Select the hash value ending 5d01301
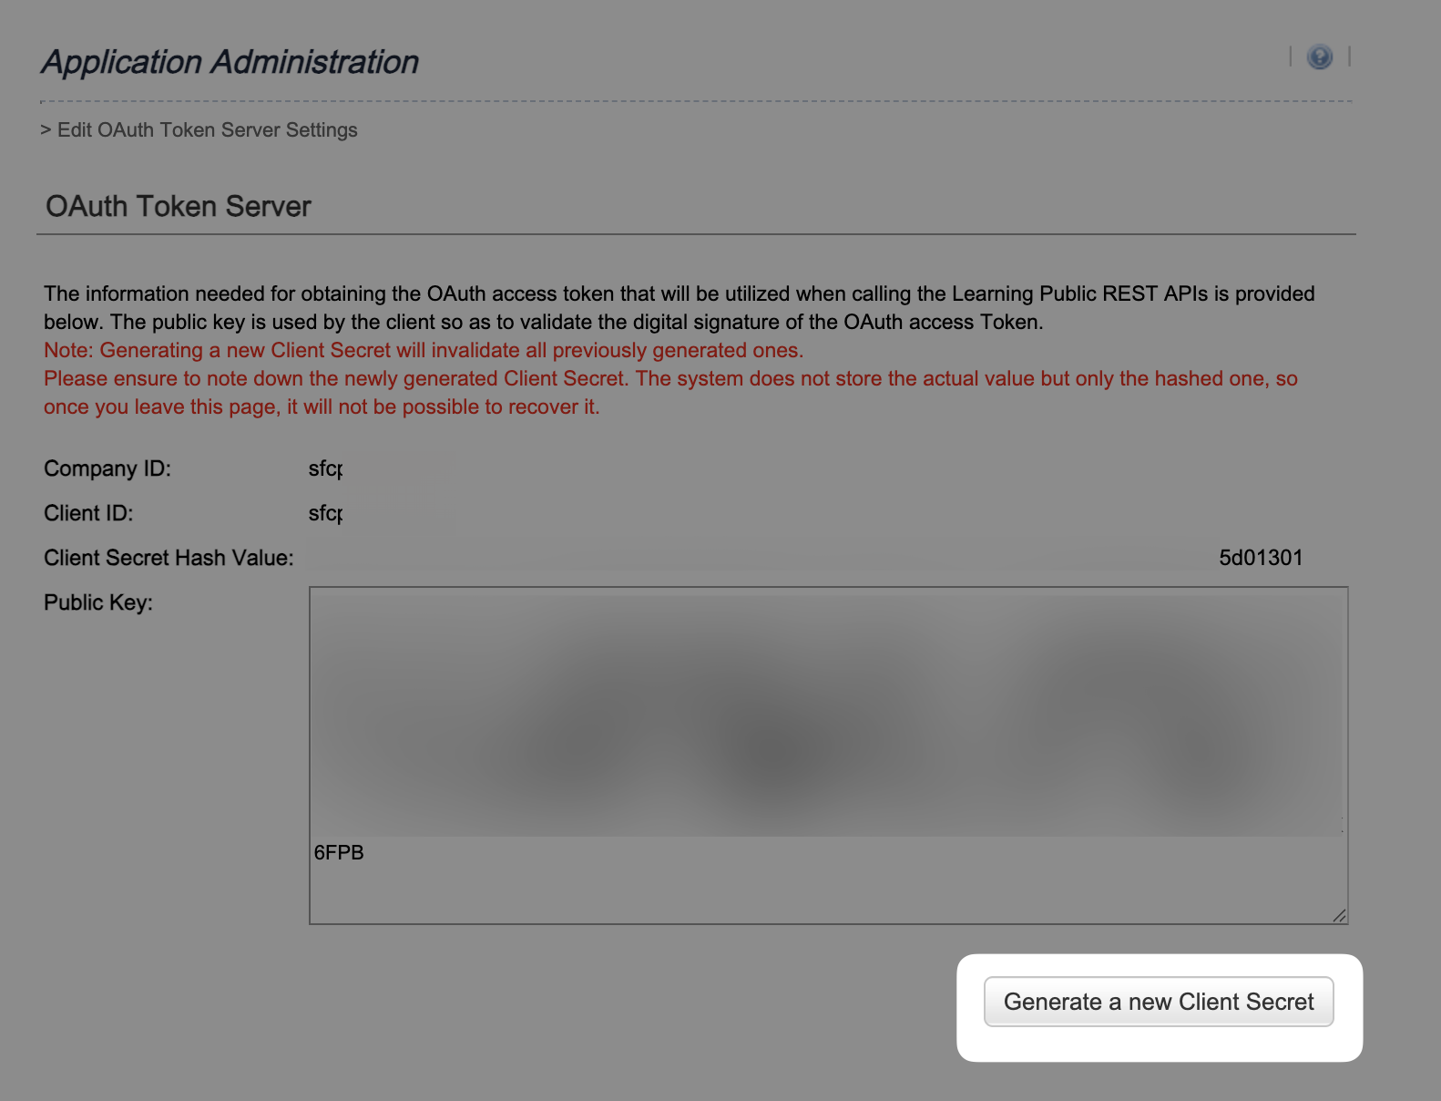The height and width of the screenshot is (1101, 1441). click(1261, 558)
